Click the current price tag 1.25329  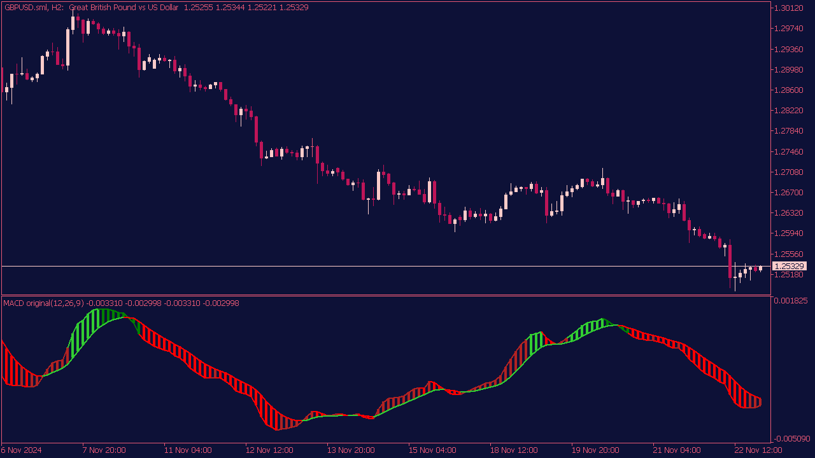tap(790, 266)
